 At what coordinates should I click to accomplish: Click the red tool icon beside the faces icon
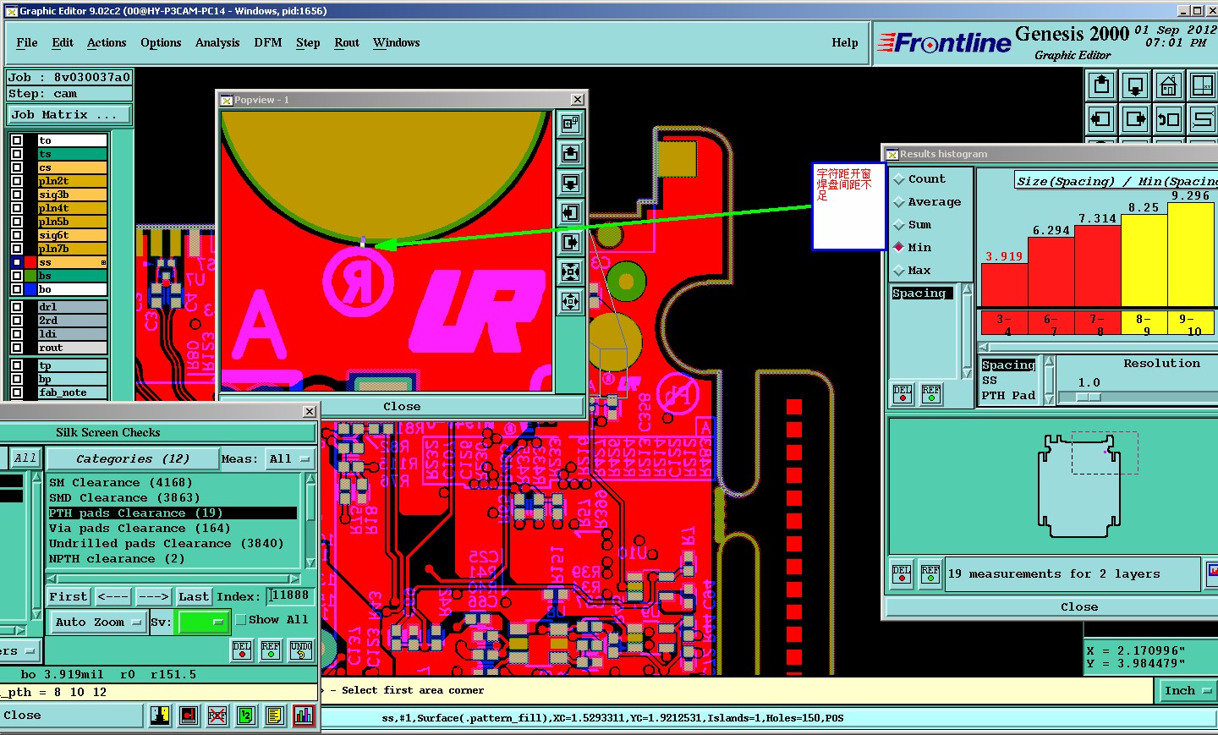coord(189,716)
